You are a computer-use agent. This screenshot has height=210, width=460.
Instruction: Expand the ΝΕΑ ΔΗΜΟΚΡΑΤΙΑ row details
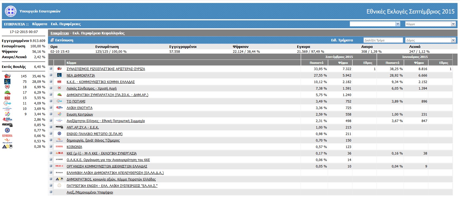pyautogui.click(x=51, y=75)
